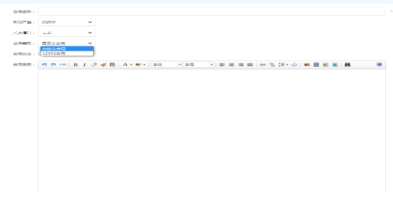Open search and replace binoculars icon
This screenshot has width=393, height=199.
(x=347, y=65)
